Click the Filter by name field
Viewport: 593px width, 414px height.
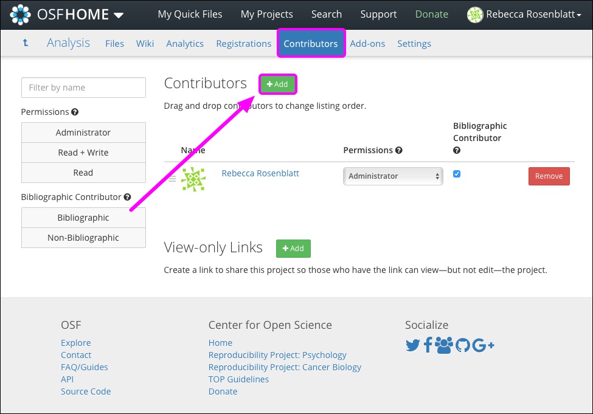[83, 88]
